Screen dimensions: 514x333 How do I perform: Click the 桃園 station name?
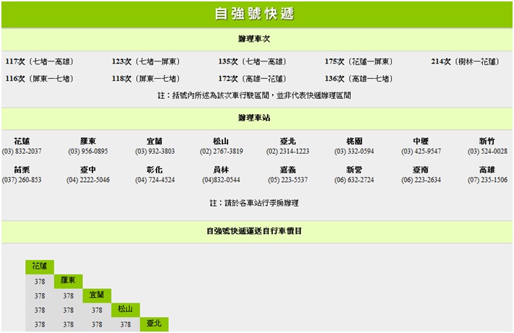[x=354, y=141]
